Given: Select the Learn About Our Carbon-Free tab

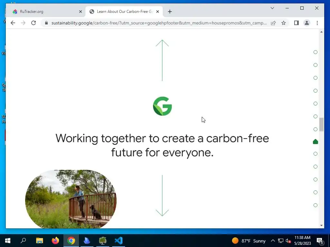Looking at the screenshot, I should click(124, 12).
